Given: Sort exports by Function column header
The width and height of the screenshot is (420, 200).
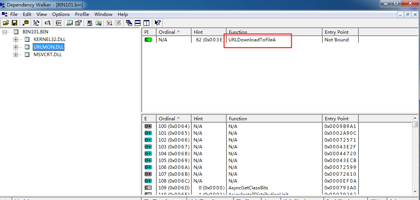Looking at the screenshot, I should point(274,118).
